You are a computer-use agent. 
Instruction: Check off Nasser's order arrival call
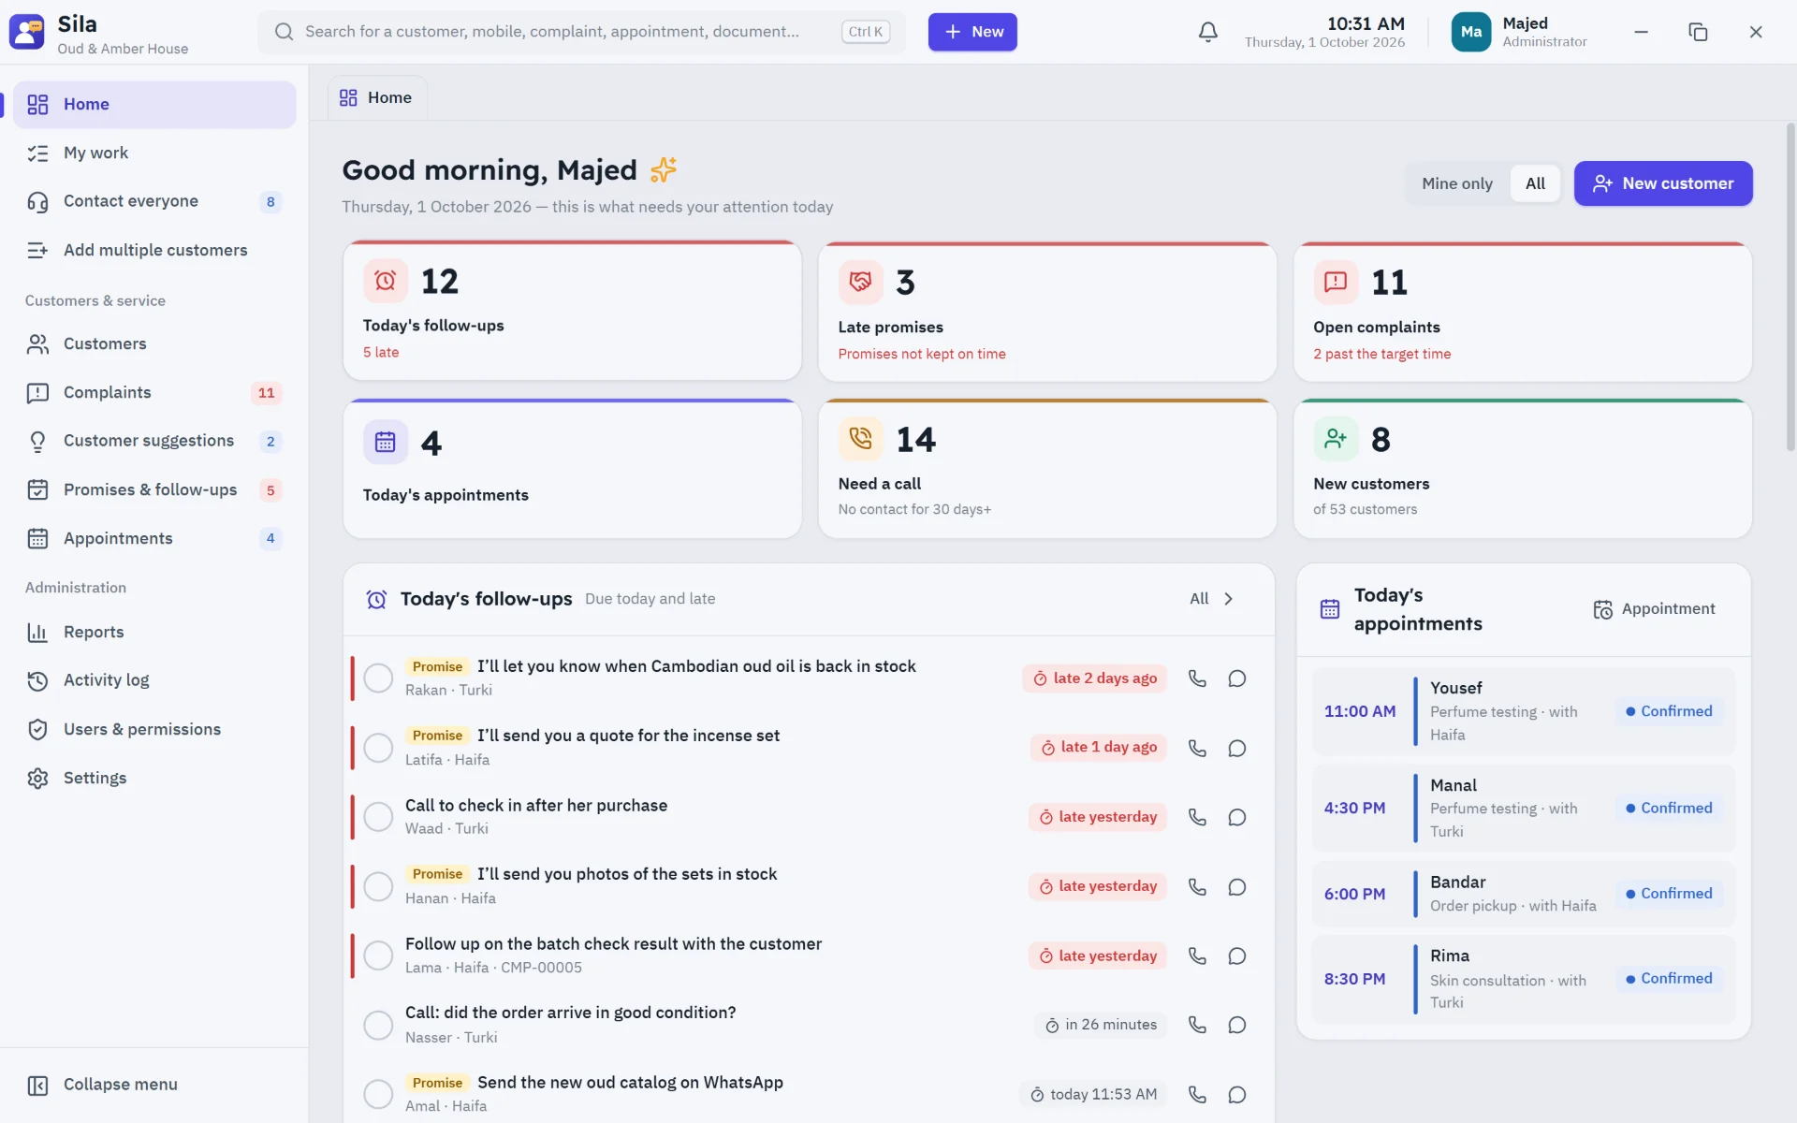tap(378, 1025)
